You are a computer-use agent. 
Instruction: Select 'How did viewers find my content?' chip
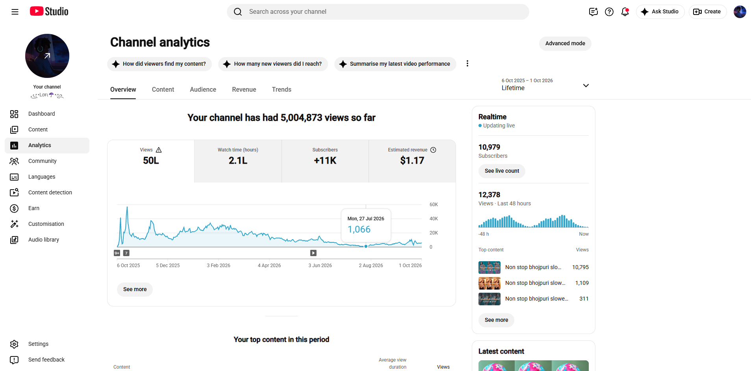[159, 64]
